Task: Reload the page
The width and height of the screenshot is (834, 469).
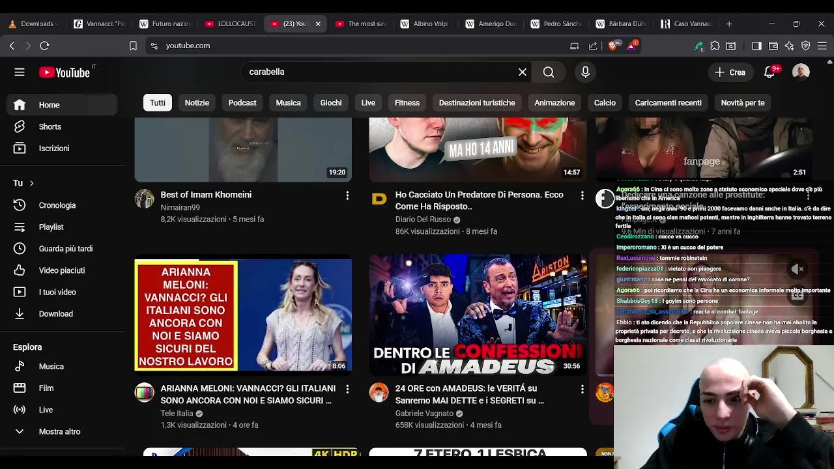Action: click(x=44, y=46)
